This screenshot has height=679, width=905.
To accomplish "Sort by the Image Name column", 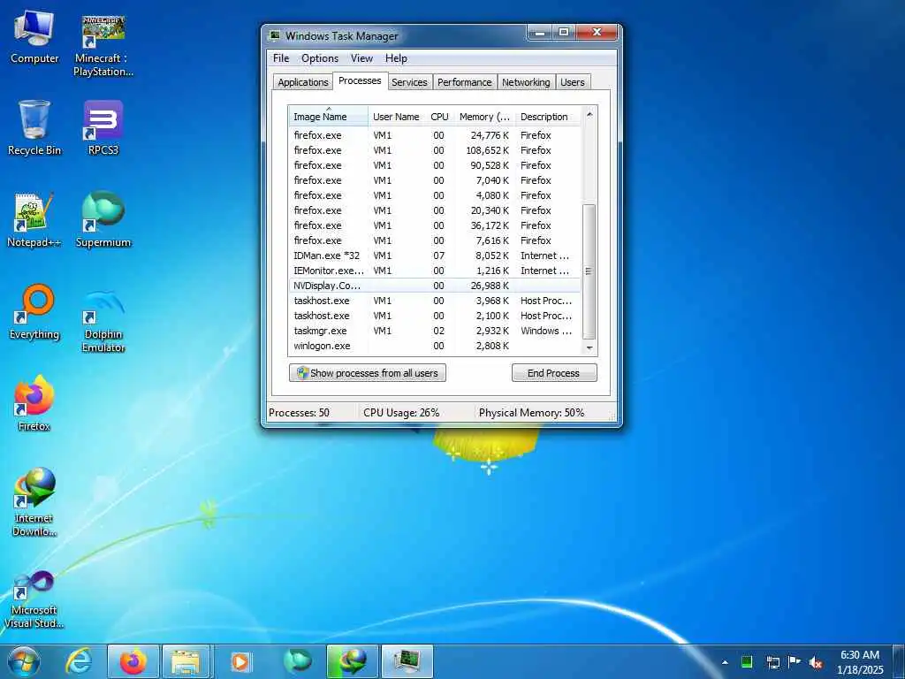I will 328,116.
